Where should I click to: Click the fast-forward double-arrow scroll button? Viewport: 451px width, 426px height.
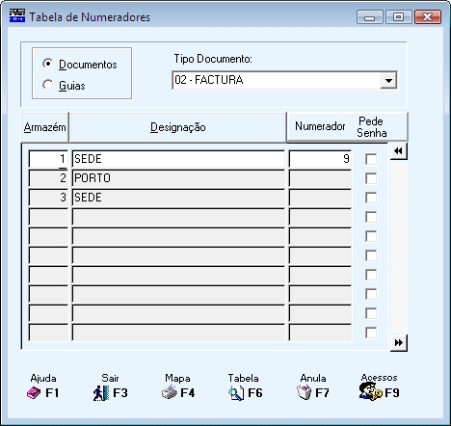(x=399, y=342)
